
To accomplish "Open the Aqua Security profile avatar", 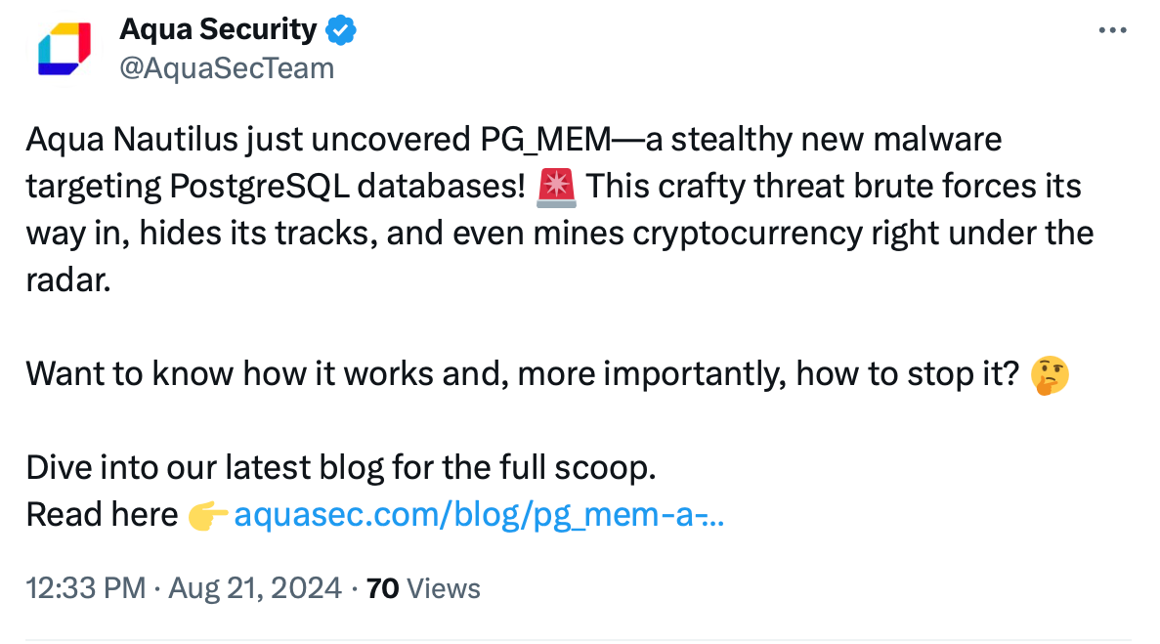I will tap(64, 50).
